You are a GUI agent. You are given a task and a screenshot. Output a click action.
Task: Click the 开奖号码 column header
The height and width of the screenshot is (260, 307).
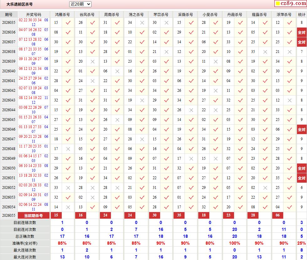click(x=34, y=14)
